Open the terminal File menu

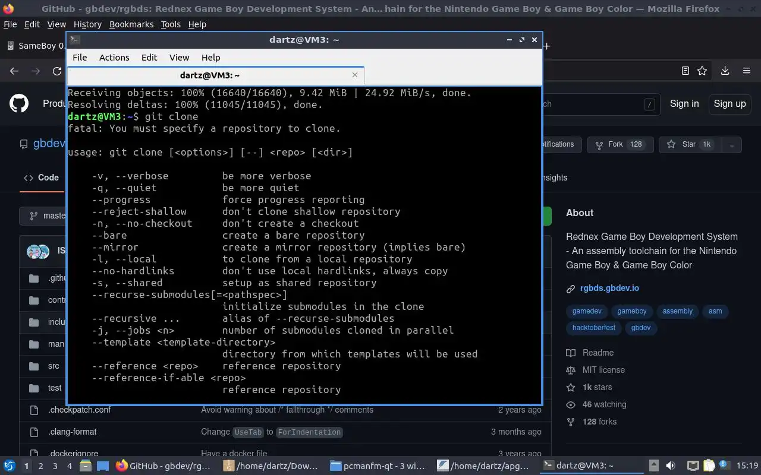[x=80, y=58]
